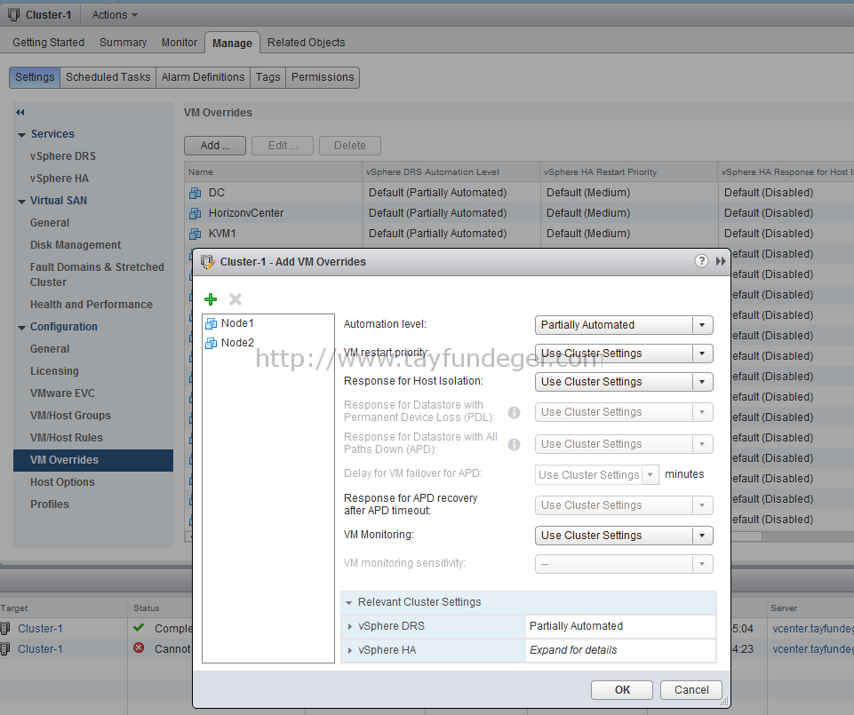Open the VM restart priority dropdown

(624, 354)
